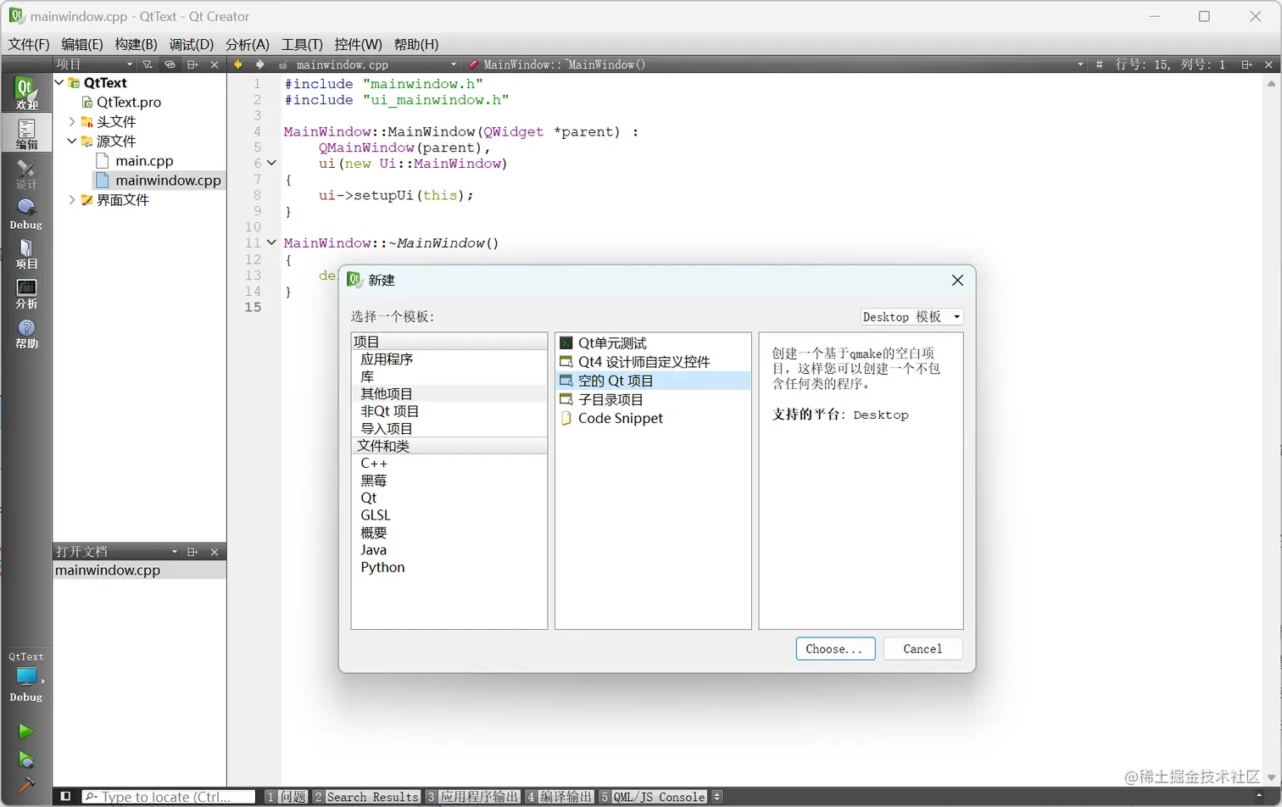The image size is (1282, 807).
Task: Click the filter tree icon in projects panel
Action: click(x=148, y=64)
